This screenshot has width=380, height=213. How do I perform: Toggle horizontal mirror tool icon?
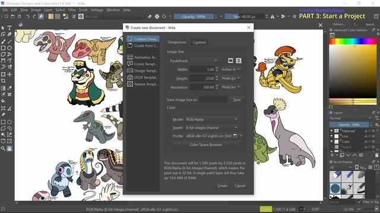tap(273, 17)
